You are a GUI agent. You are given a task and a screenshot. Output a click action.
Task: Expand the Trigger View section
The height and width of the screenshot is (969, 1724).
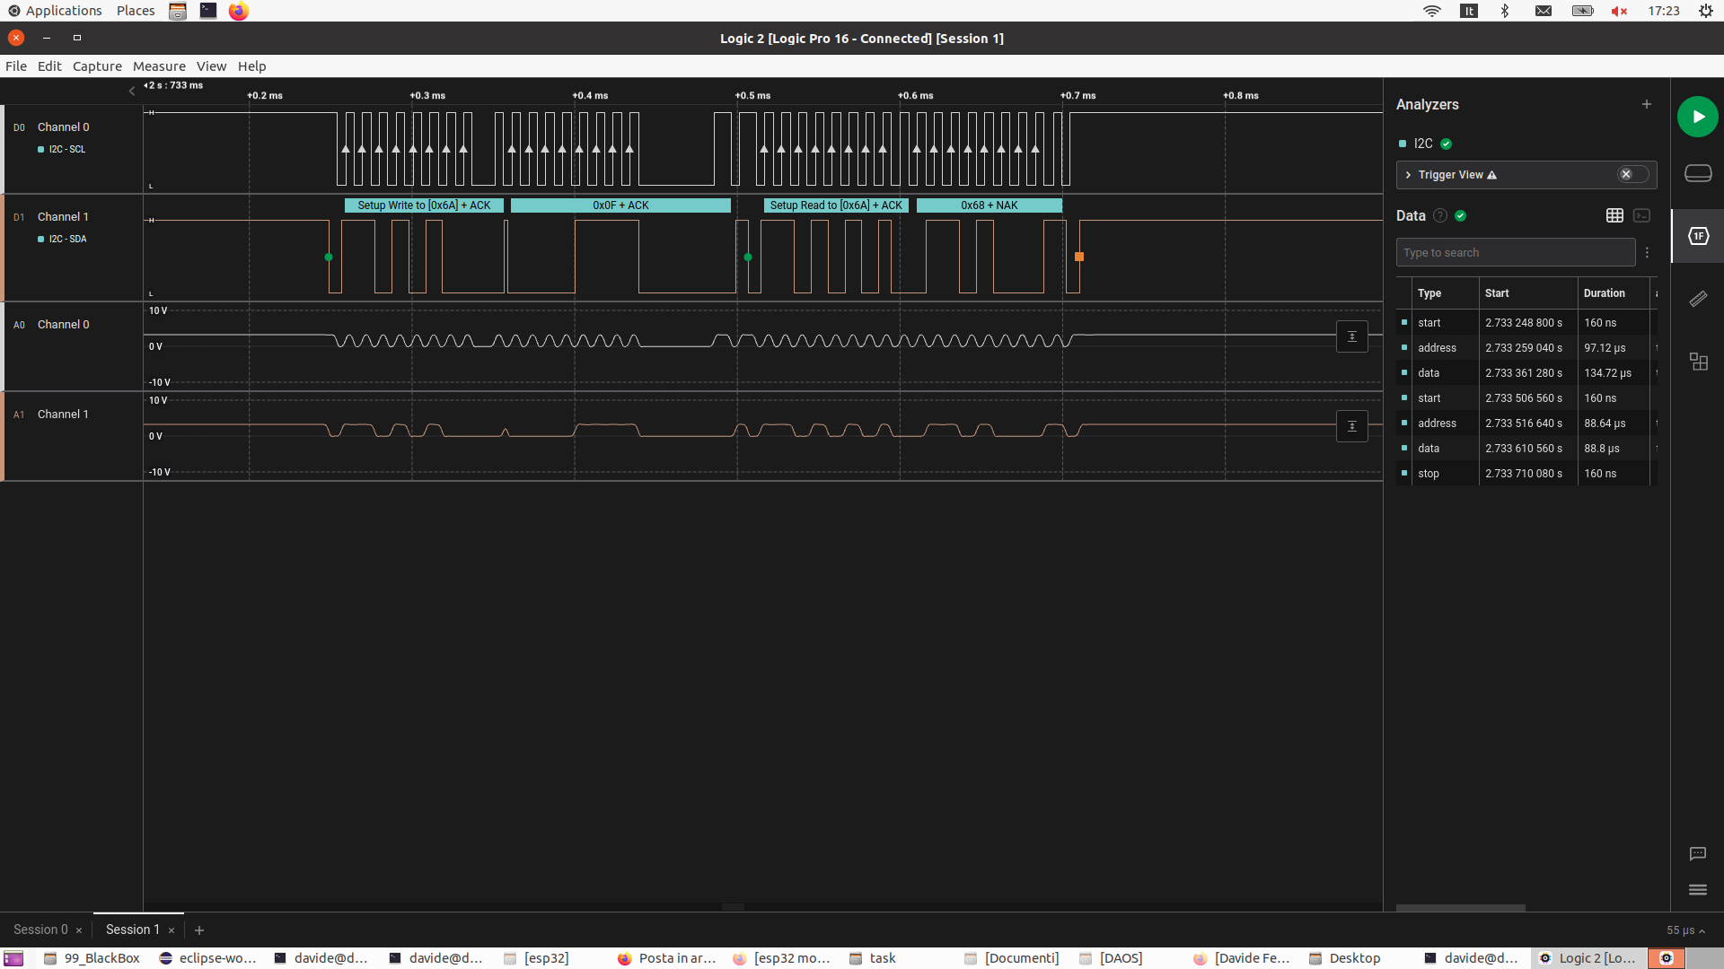pos(1408,175)
